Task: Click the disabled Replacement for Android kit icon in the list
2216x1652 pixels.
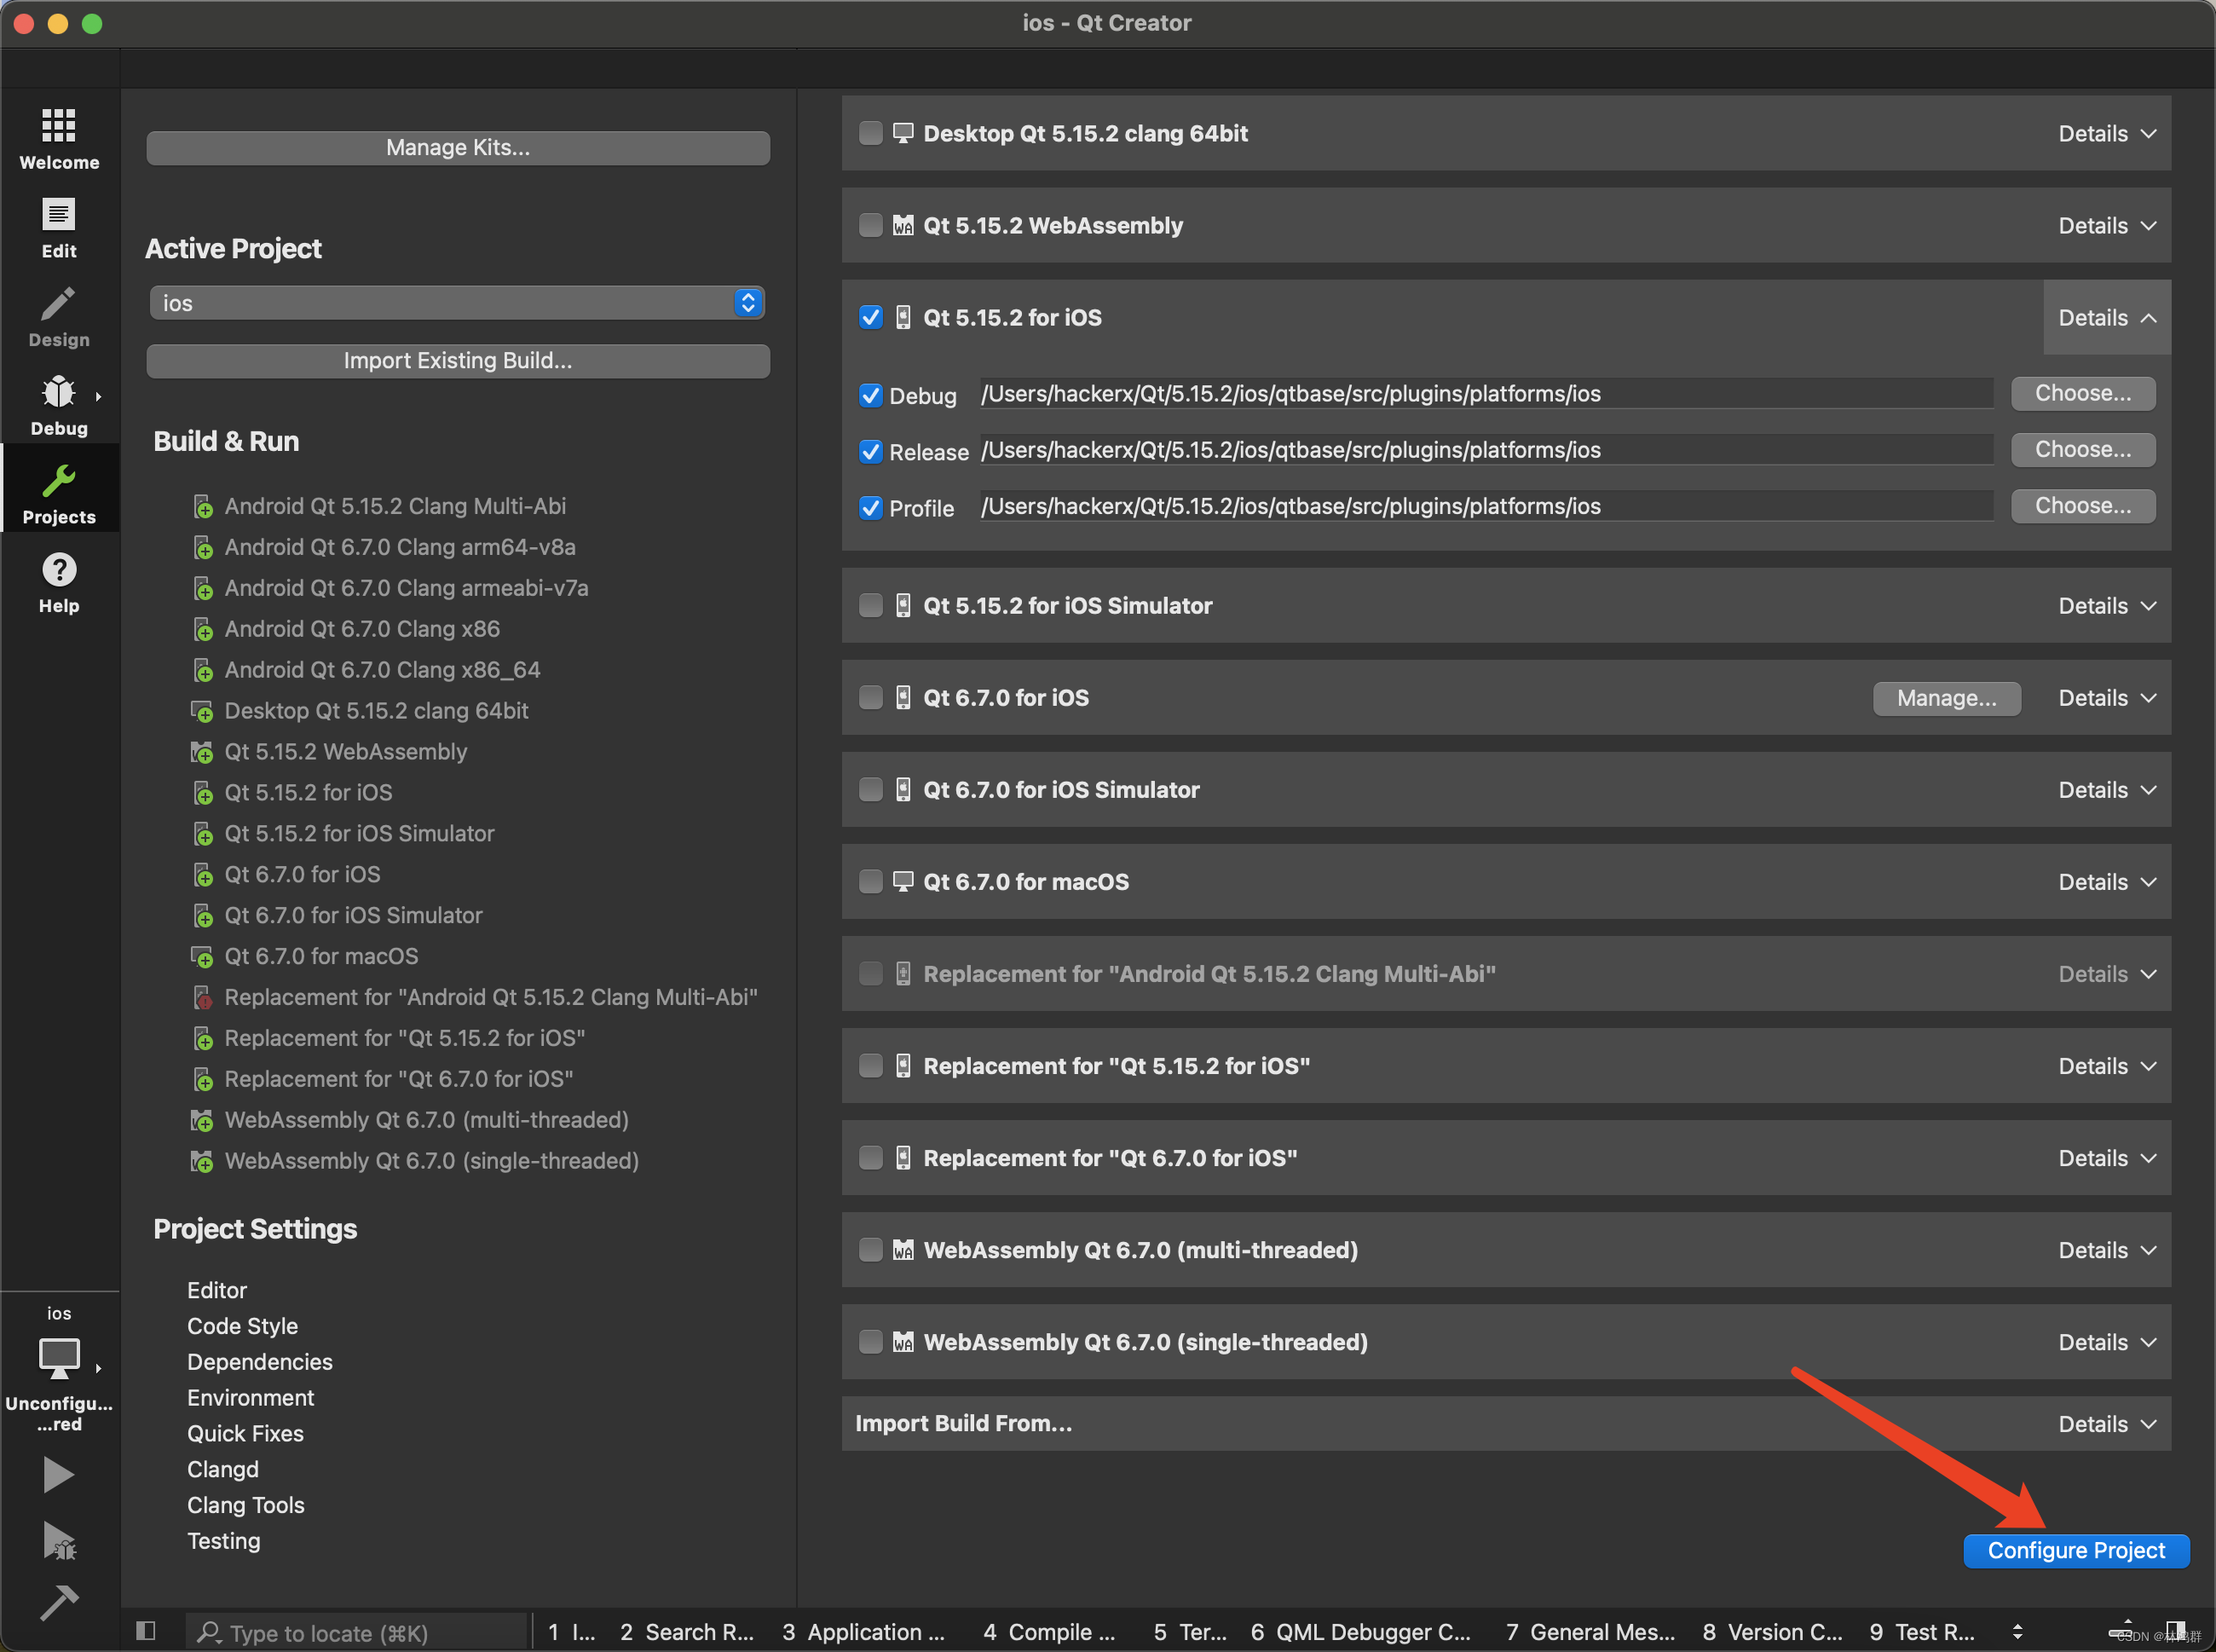Action: point(203,998)
